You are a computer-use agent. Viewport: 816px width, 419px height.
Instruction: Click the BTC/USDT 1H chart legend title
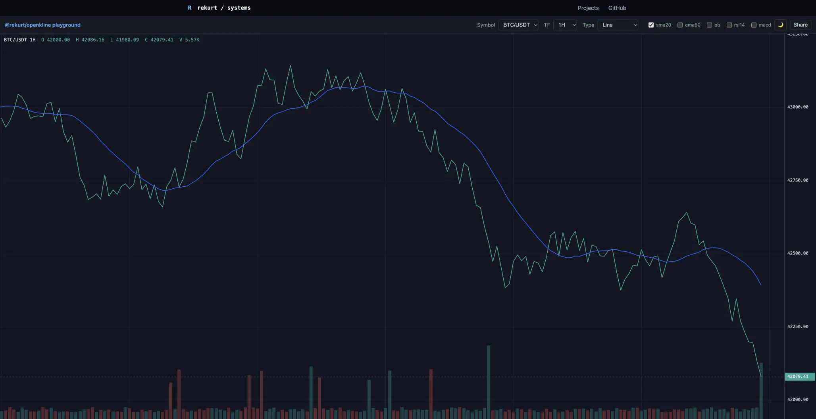(19, 40)
